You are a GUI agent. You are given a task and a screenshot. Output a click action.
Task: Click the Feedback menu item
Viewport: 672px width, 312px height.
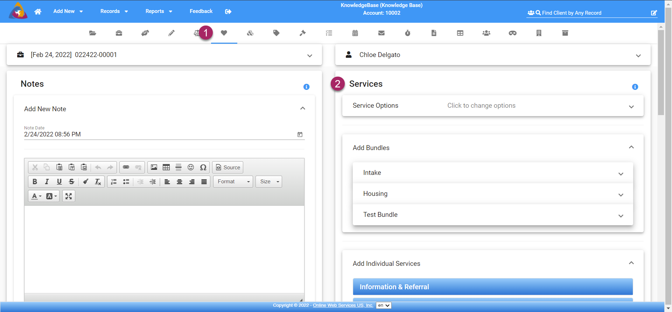[x=201, y=11]
